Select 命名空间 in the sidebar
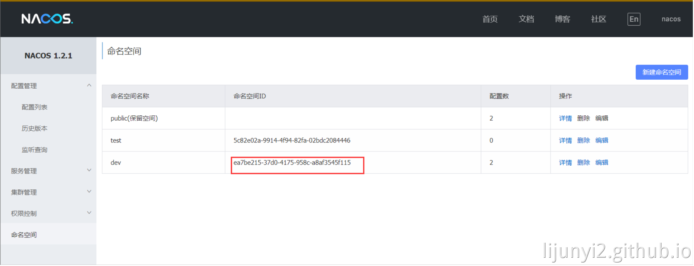 coord(24,235)
